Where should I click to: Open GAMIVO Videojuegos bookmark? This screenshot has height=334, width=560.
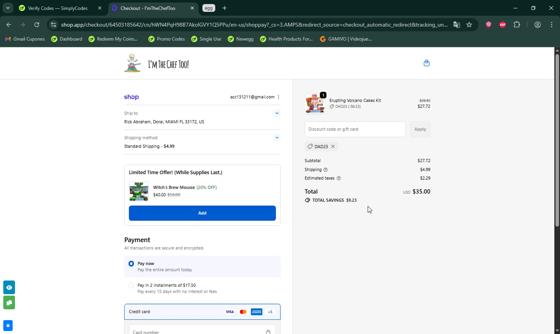(346, 39)
